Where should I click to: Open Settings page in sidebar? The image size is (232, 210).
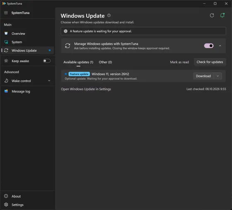point(27,205)
